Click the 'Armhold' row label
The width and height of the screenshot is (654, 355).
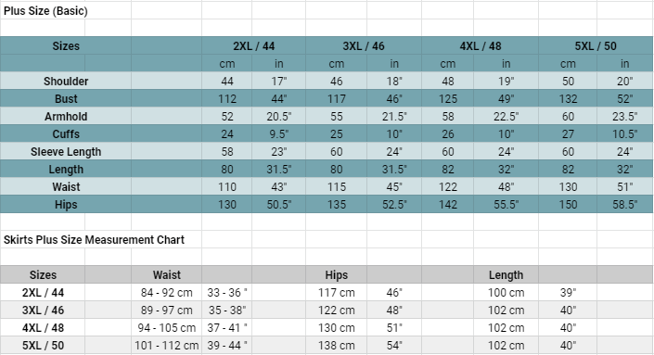click(66, 116)
